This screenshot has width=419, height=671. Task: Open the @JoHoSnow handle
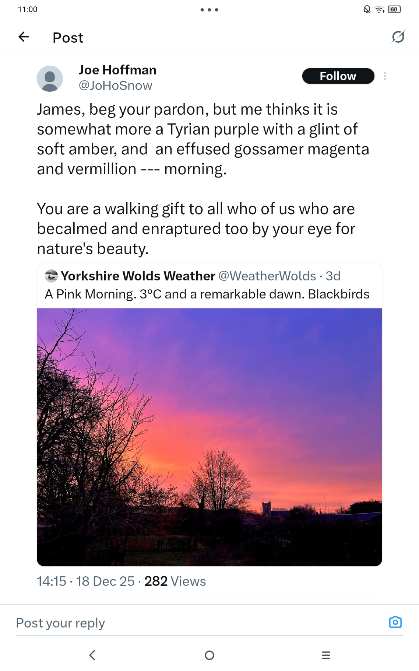[x=115, y=85]
